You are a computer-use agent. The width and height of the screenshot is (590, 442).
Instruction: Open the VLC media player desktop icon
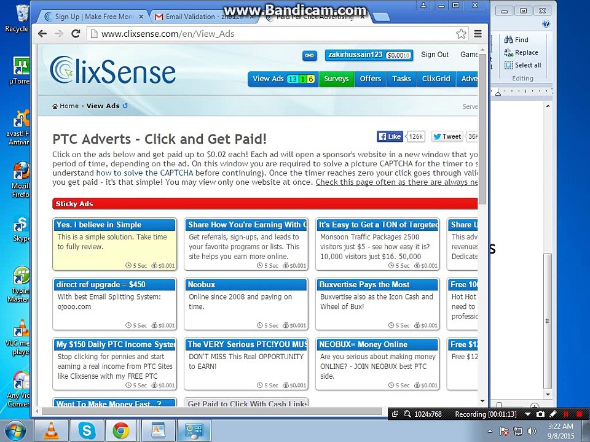(19, 337)
